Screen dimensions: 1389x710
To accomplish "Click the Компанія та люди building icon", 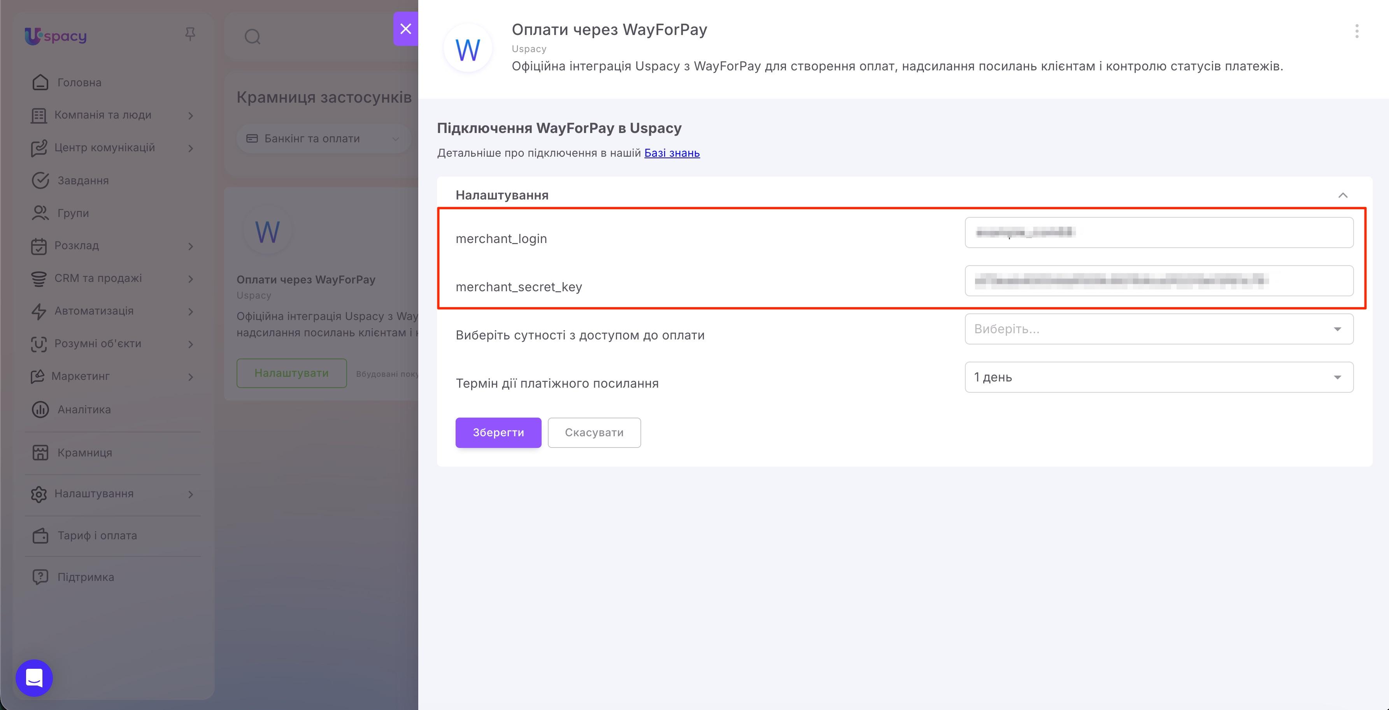I will (38, 115).
